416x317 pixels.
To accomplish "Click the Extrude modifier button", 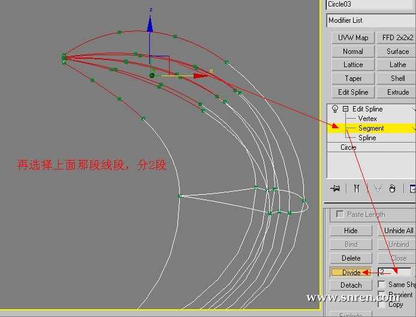I will (x=397, y=92).
